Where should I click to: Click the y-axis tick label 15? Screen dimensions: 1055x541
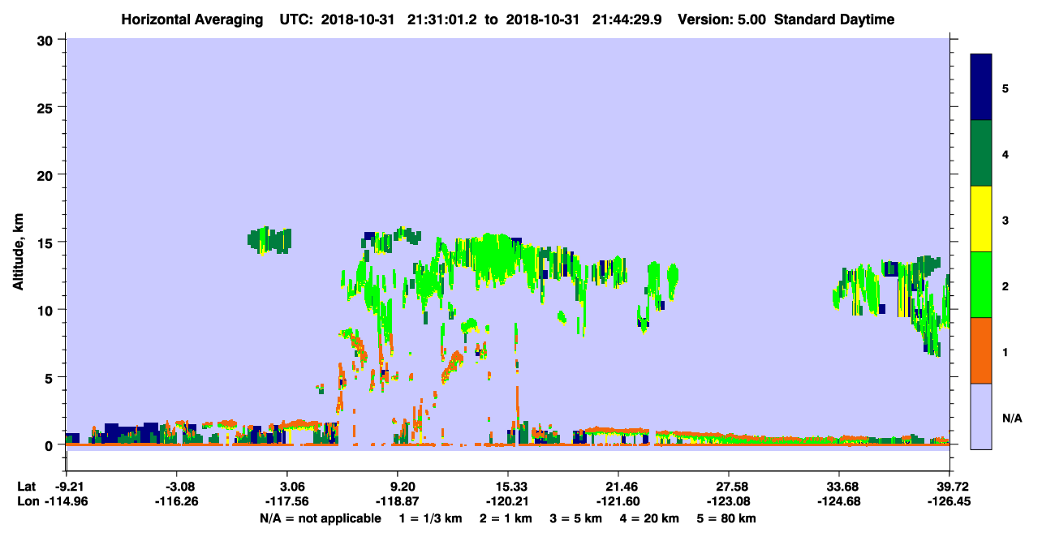47,242
